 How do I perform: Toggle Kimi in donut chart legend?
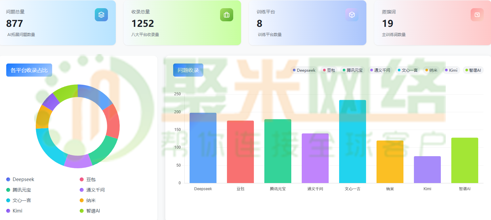point(14,211)
